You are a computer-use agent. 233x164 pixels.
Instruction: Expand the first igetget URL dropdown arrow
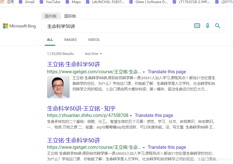(x=144, y=72)
